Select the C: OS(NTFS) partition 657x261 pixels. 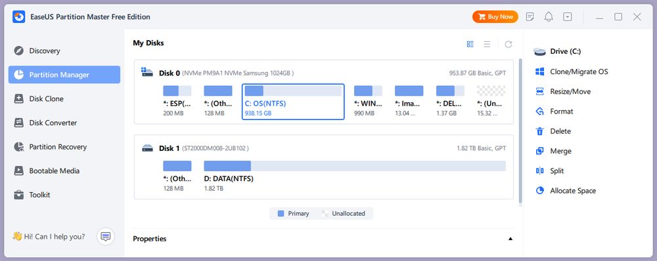pos(293,102)
